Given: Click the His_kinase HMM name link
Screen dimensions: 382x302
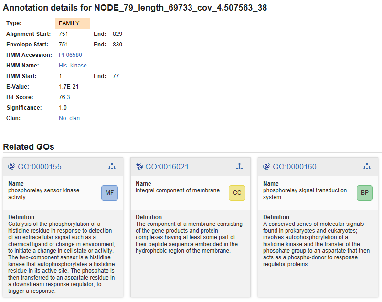Looking at the screenshot, I should point(73,66).
